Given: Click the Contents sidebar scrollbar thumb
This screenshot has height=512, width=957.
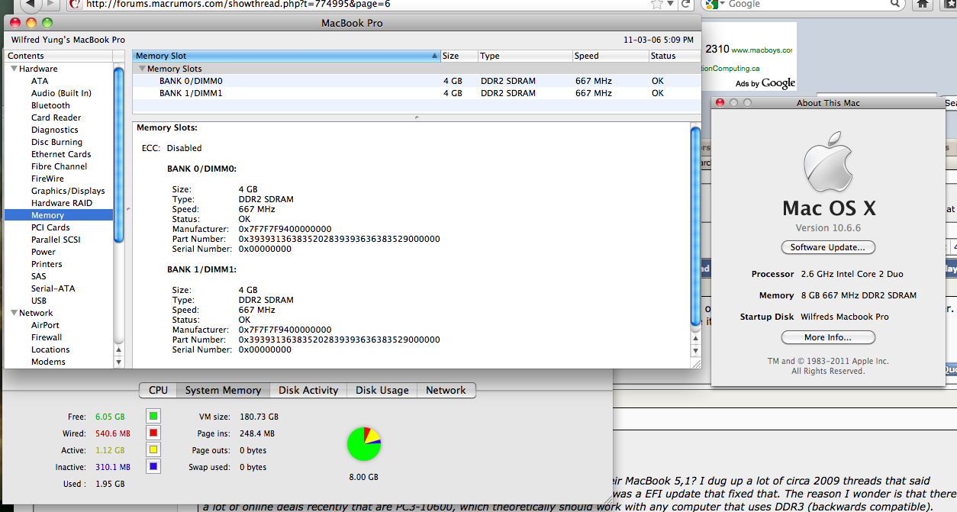Looking at the screenshot, I should (x=118, y=155).
